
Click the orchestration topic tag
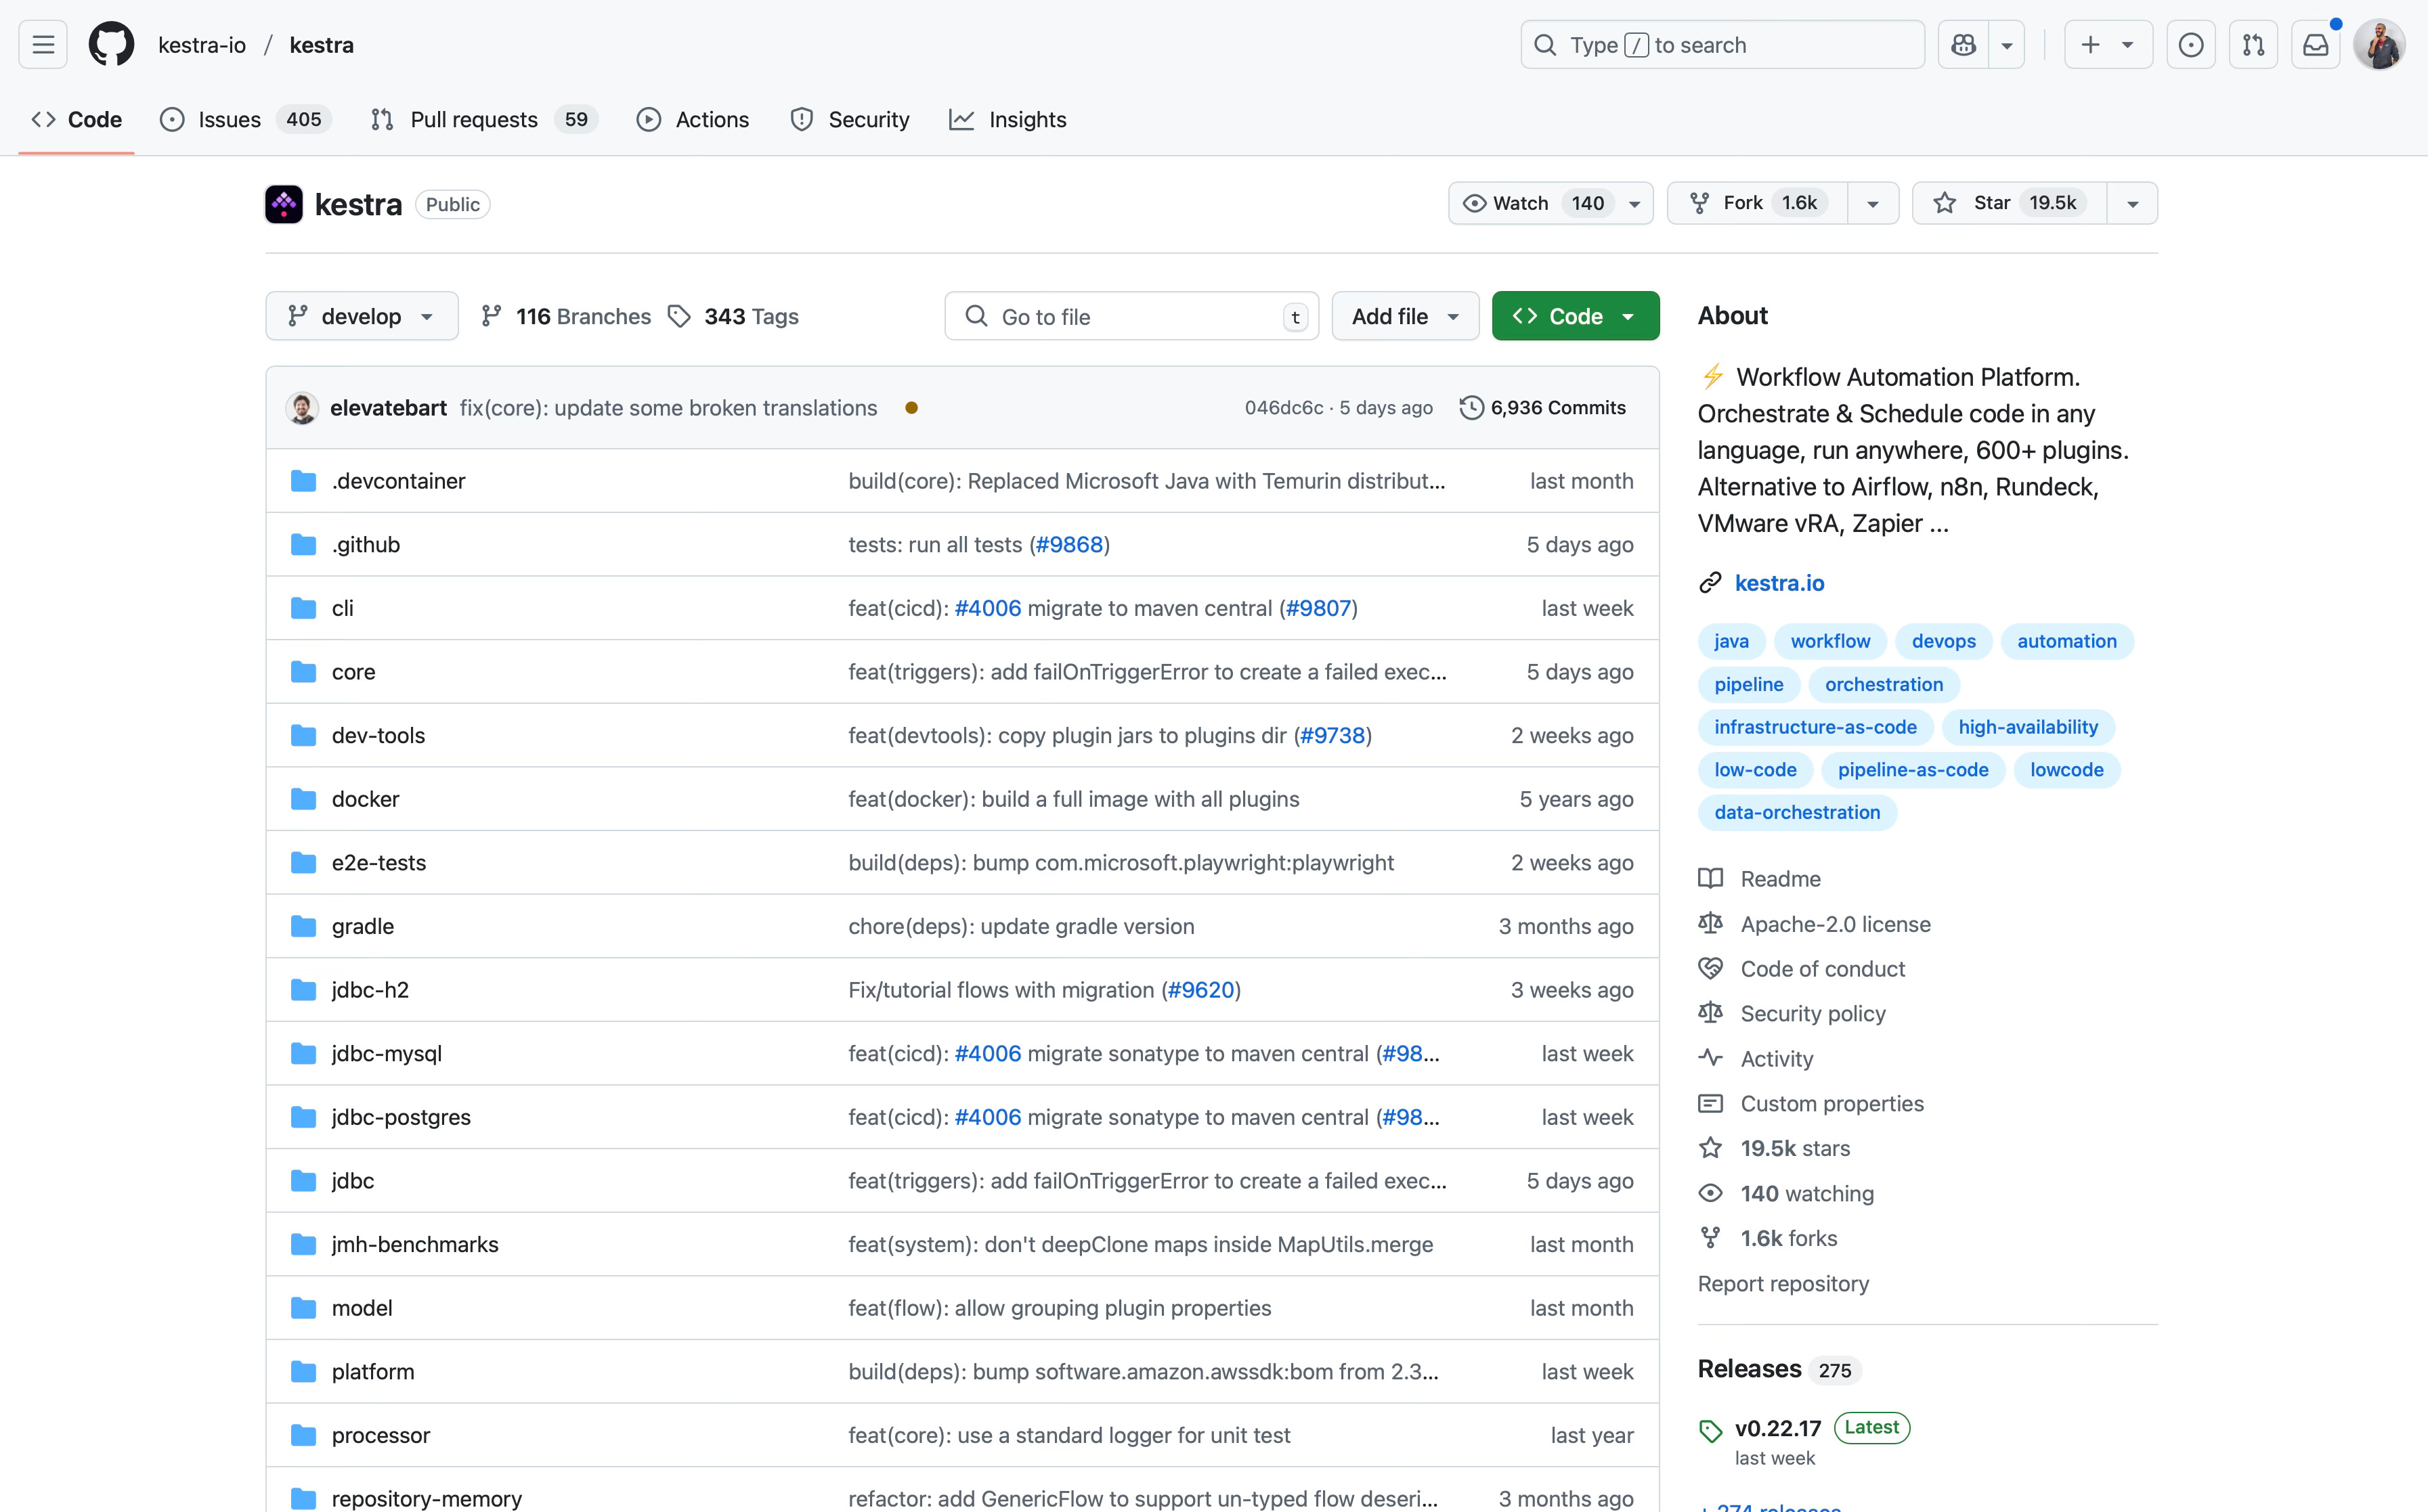click(x=1883, y=684)
